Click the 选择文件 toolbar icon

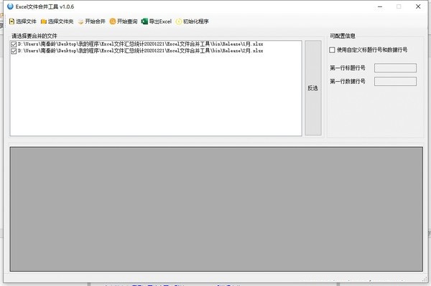pyautogui.click(x=11, y=22)
